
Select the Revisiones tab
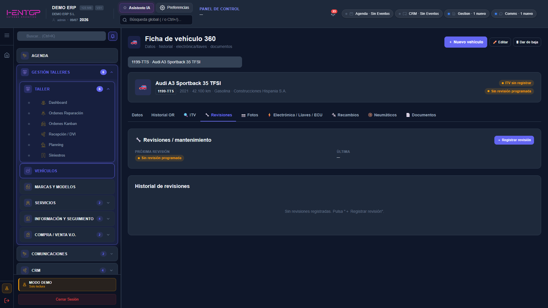point(218,115)
